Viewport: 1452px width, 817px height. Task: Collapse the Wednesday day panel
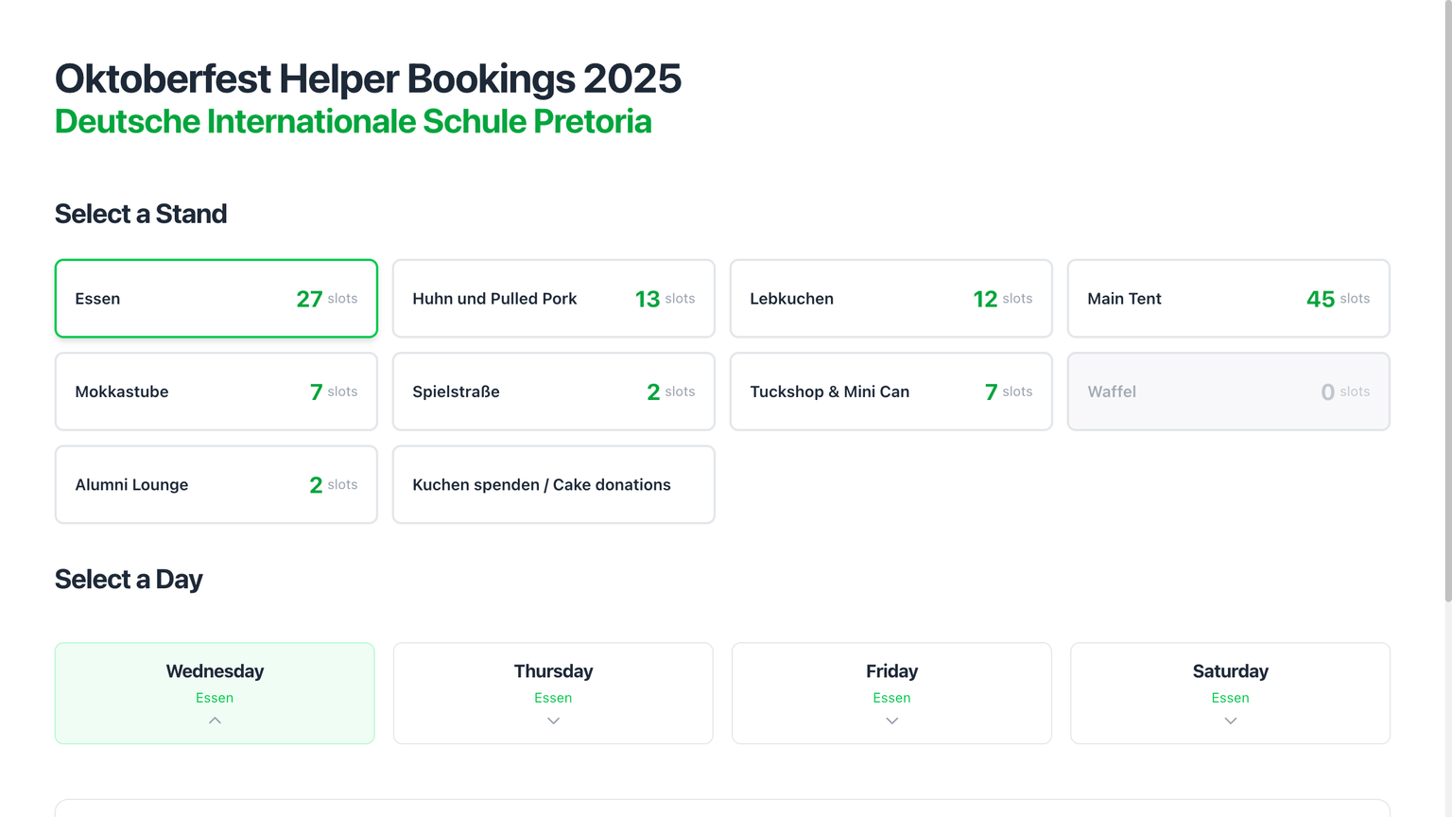tap(215, 720)
